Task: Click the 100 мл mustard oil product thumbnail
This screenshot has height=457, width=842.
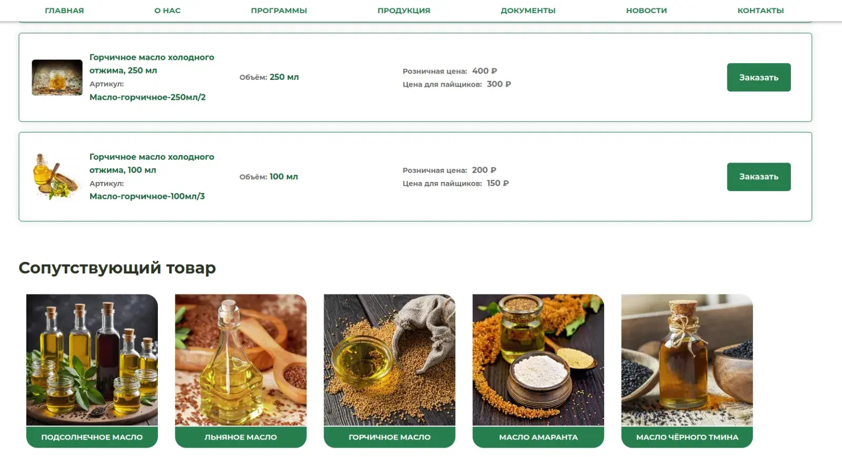Action: tap(56, 177)
